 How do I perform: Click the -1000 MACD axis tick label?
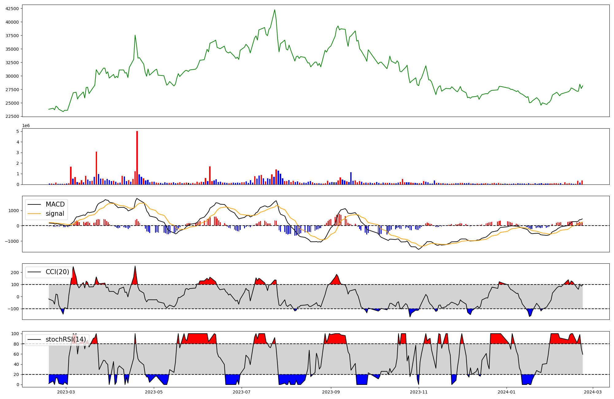pyautogui.click(x=12, y=241)
